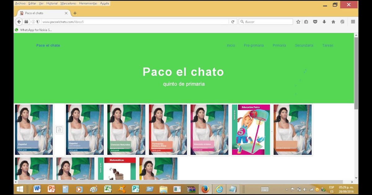Open the first Español book cover
The height and width of the screenshot is (195, 372).
point(34,130)
